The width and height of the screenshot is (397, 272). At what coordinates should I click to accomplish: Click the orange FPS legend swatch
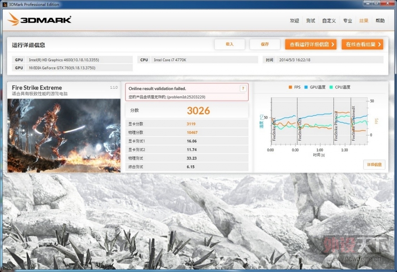[290, 87]
